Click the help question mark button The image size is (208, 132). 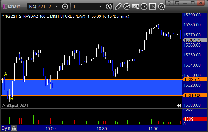click(x=169, y=3)
